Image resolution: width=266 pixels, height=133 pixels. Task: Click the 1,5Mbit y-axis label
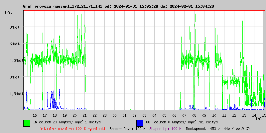[16, 94]
